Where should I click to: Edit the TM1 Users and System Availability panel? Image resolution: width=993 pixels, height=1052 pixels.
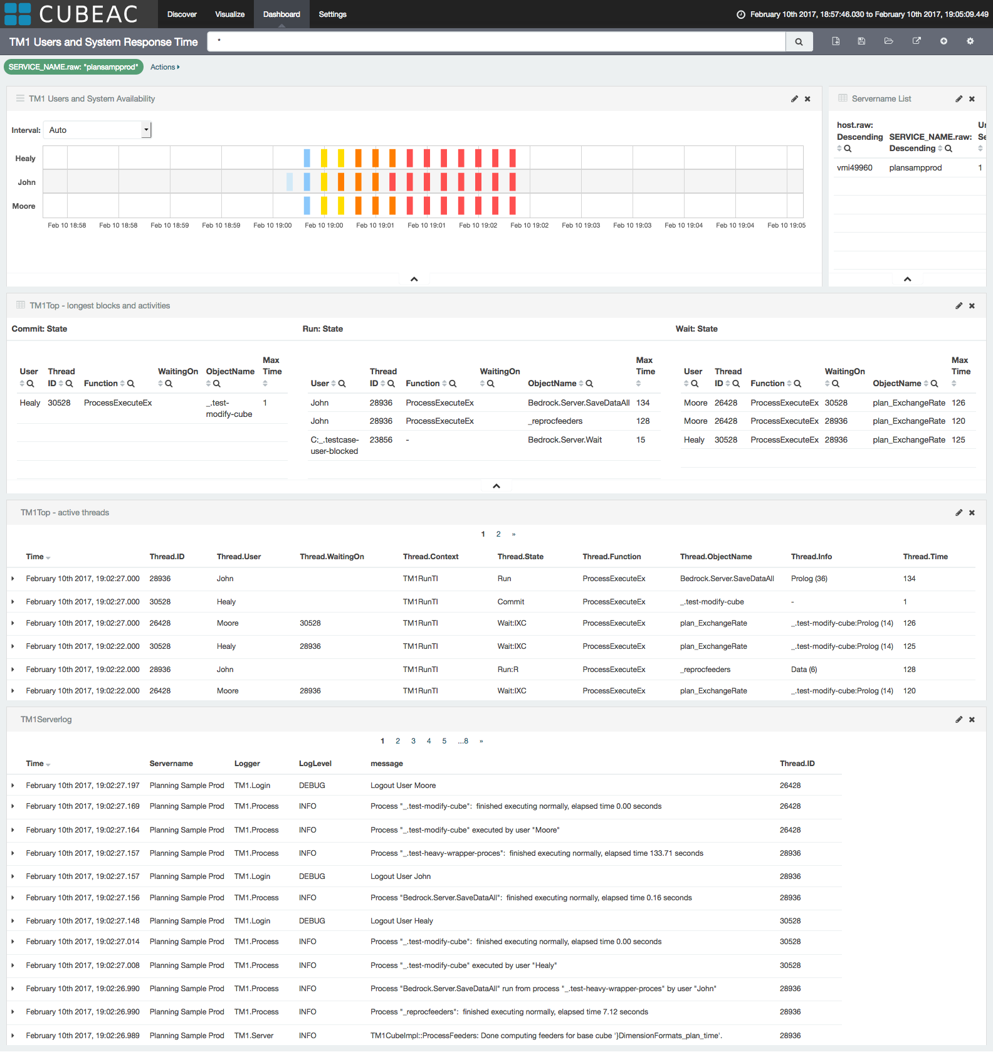click(x=794, y=99)
